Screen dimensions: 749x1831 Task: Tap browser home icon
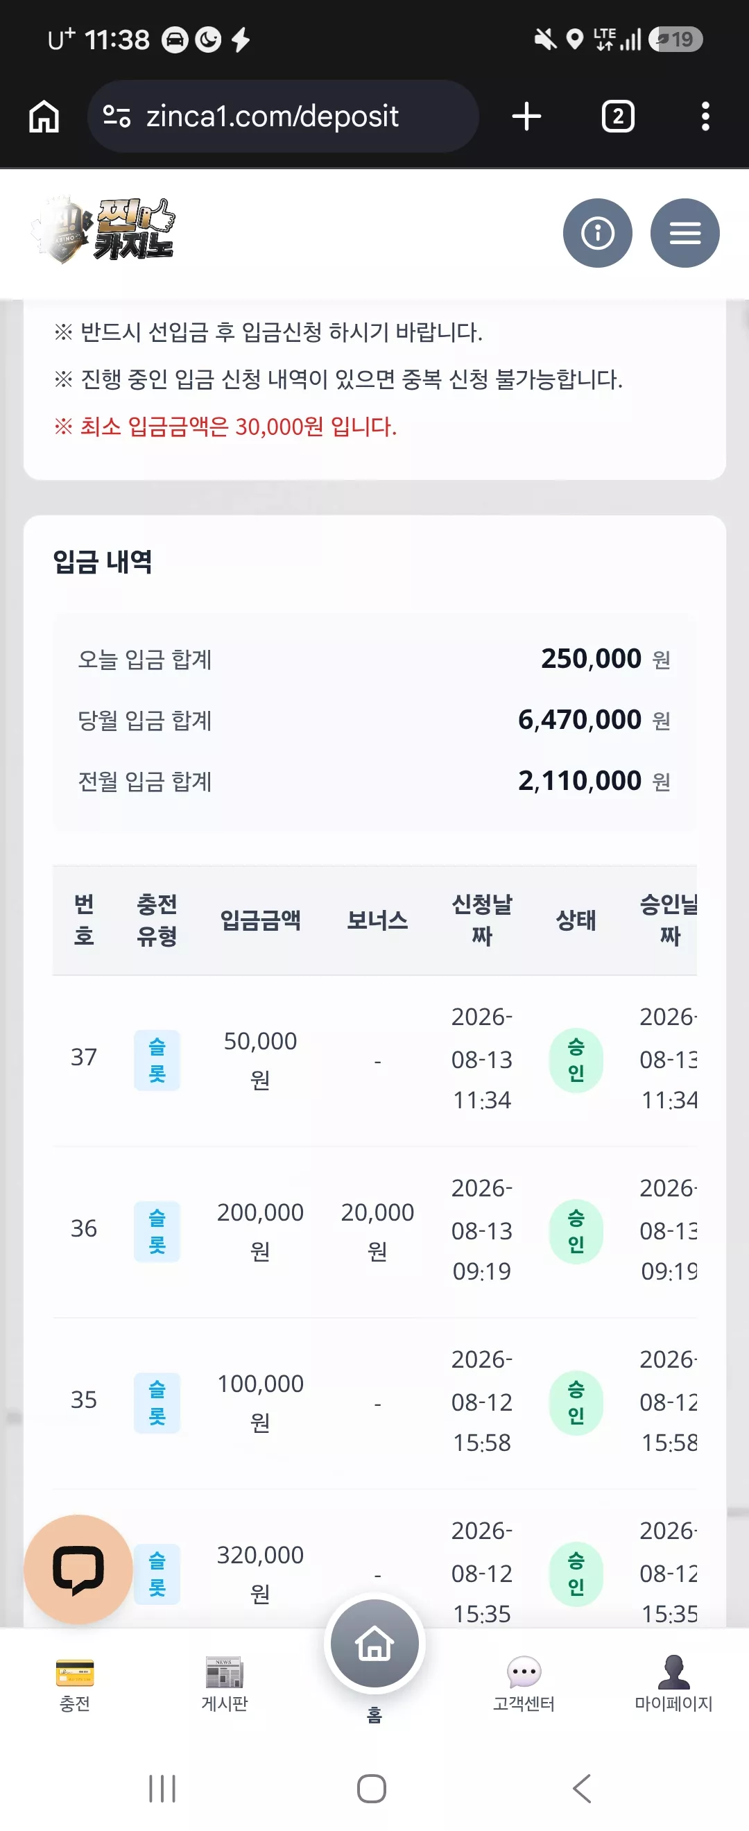(x=44, y=116)
